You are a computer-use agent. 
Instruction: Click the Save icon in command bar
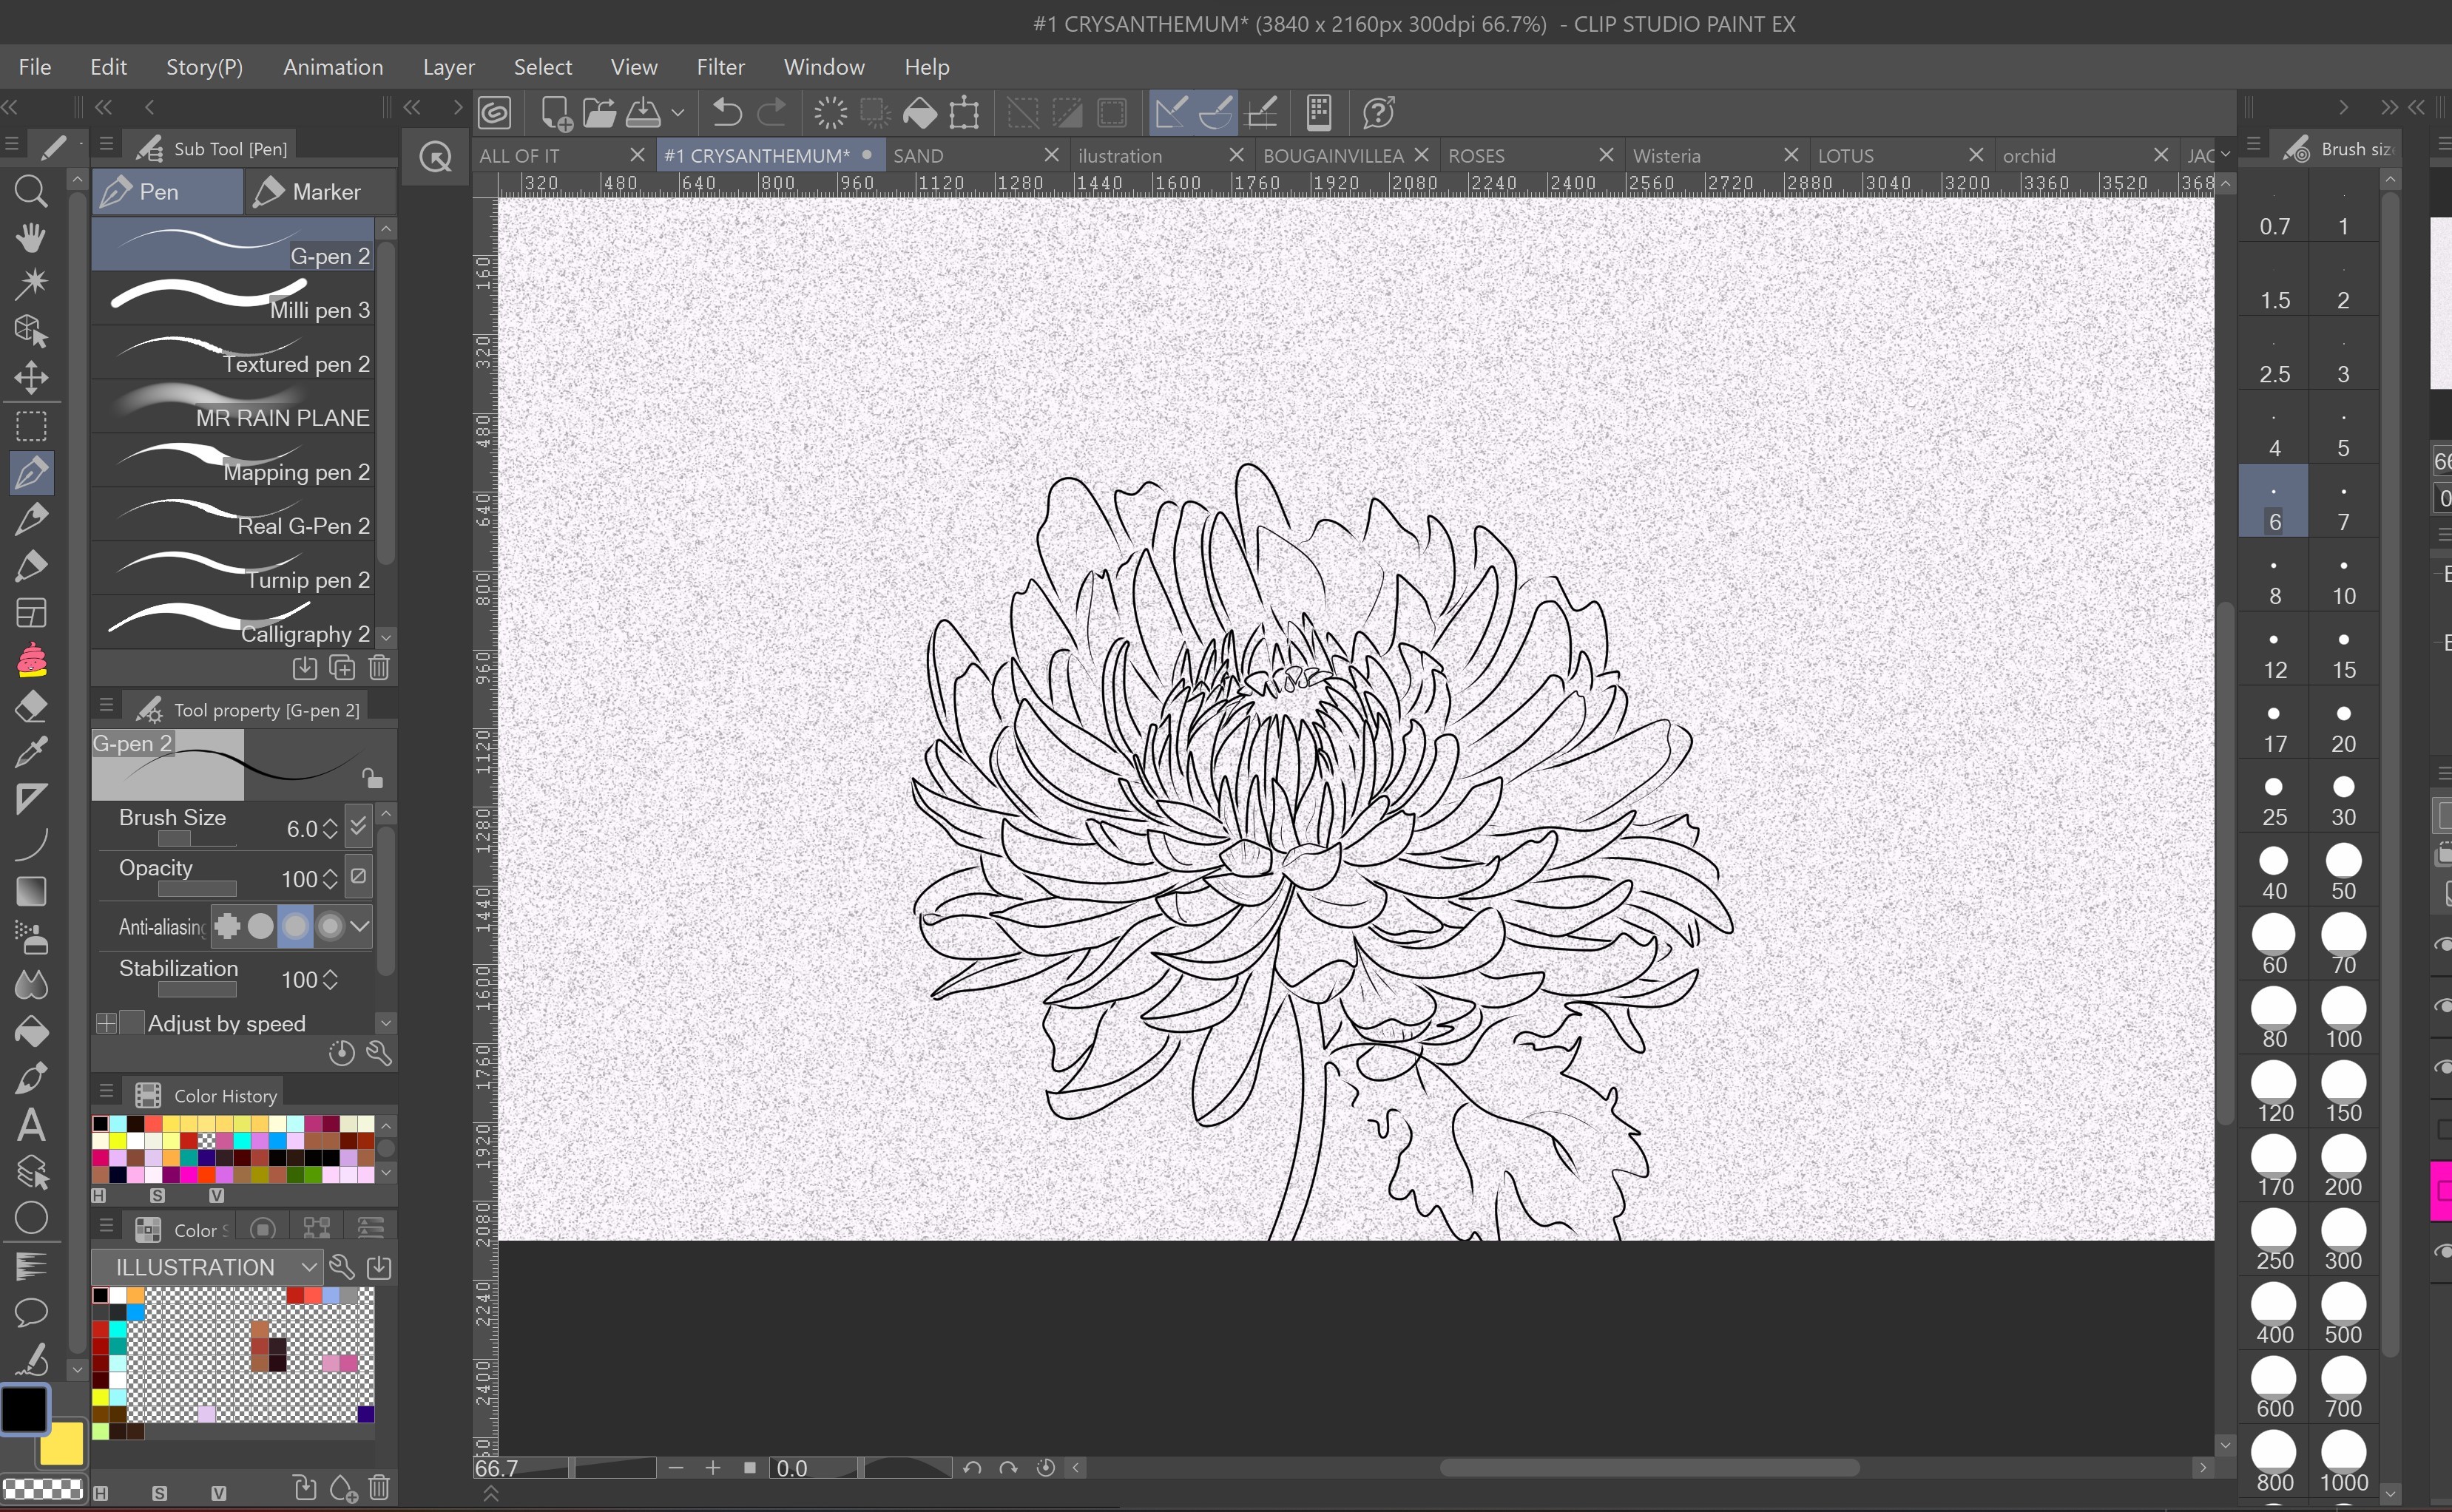(x=644, y=113)
